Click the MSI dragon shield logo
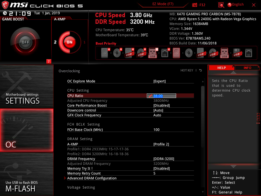This screenshot has width=261, height=196. point(5,5)
